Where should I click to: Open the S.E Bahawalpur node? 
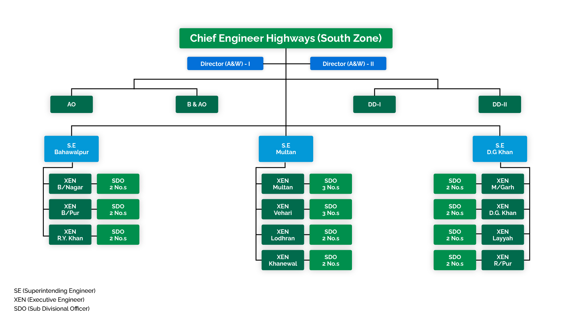[x=71, y=149]
